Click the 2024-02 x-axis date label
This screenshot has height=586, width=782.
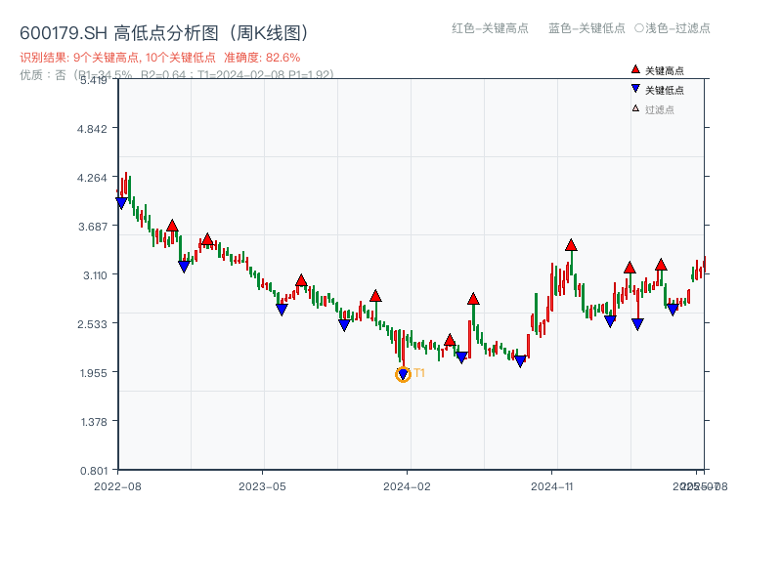[x=408, y=485]
